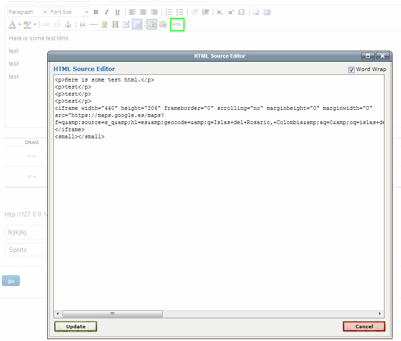Click the blue go button
Image resolution: width=401 pixels, height=341 pixels.
11,281
